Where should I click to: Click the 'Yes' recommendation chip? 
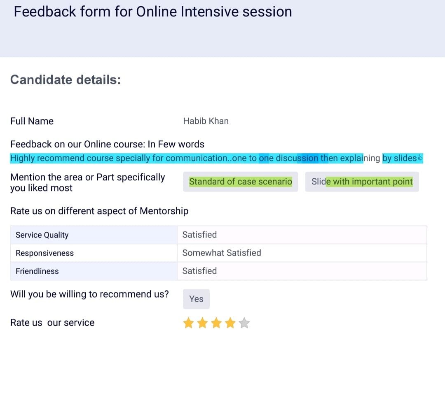(x=196, y=299)
